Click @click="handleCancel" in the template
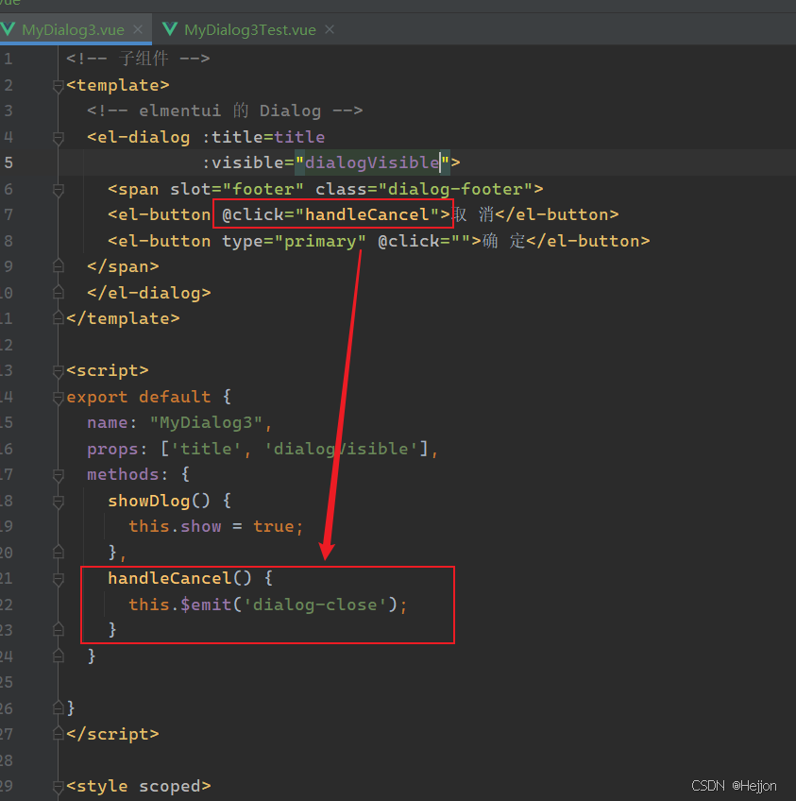Image resolution: width=796 pixels, height=801 pixels. (x=330, y=214)
